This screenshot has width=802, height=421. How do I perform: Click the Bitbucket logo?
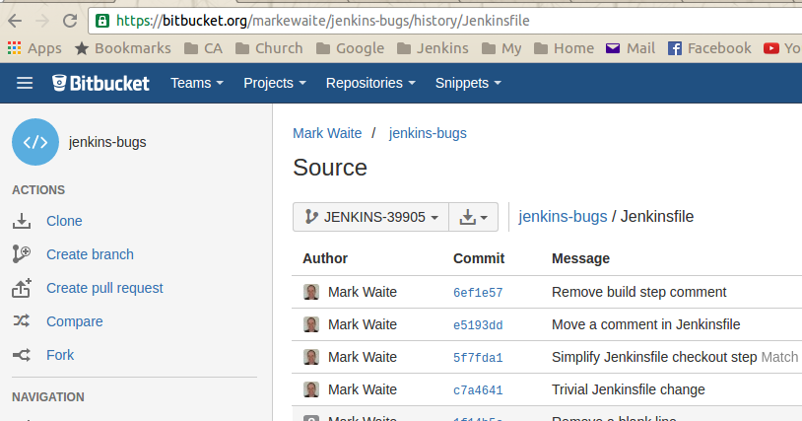pos(100,83)
